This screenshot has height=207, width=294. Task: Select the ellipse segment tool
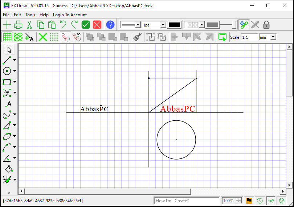tap(7, 136)
